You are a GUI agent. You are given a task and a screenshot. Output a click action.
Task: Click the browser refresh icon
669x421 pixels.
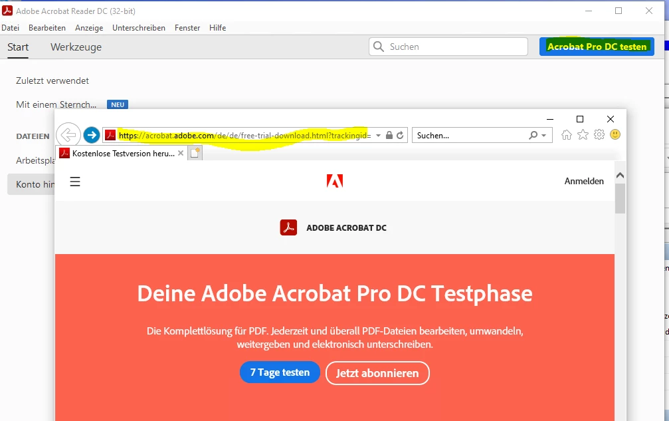click(400, 136)
